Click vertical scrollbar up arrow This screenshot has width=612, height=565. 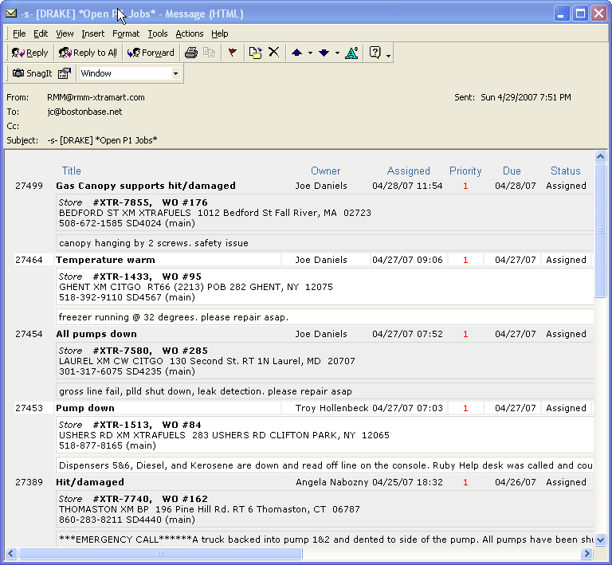600,156
